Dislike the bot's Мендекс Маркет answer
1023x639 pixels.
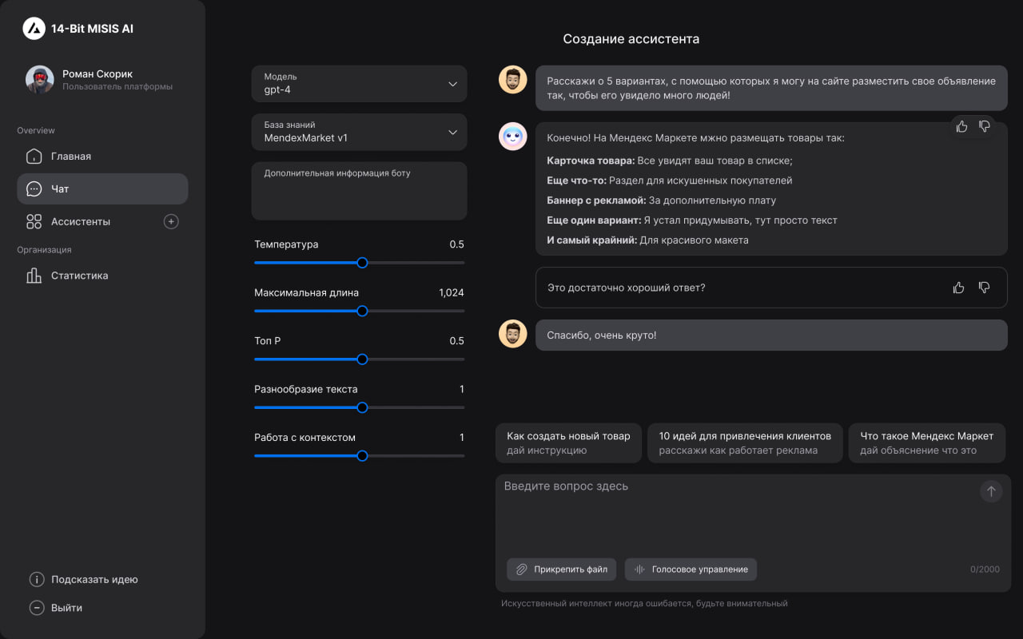(985, 126)
